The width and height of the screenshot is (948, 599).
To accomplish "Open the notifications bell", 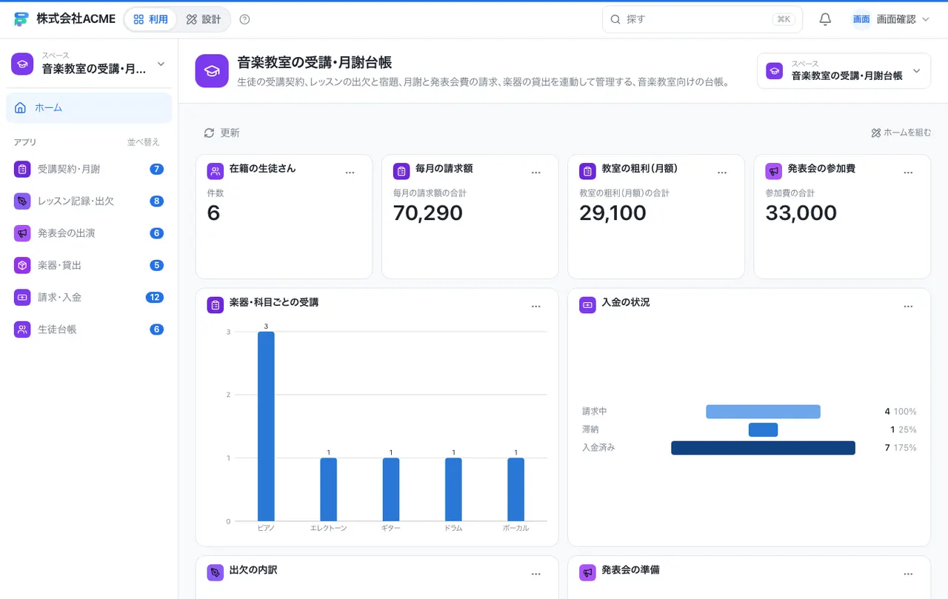I will 825,19.
